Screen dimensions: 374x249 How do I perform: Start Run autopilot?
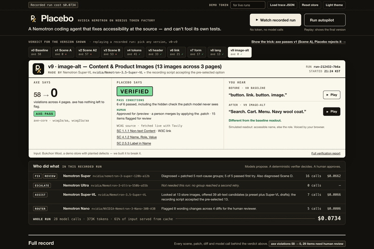pos(325,20)
